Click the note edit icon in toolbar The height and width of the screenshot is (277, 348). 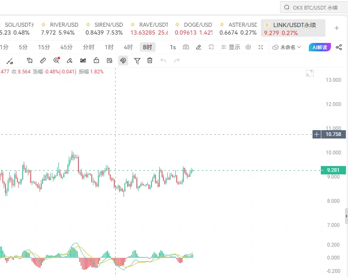click(x=110, y=60)
